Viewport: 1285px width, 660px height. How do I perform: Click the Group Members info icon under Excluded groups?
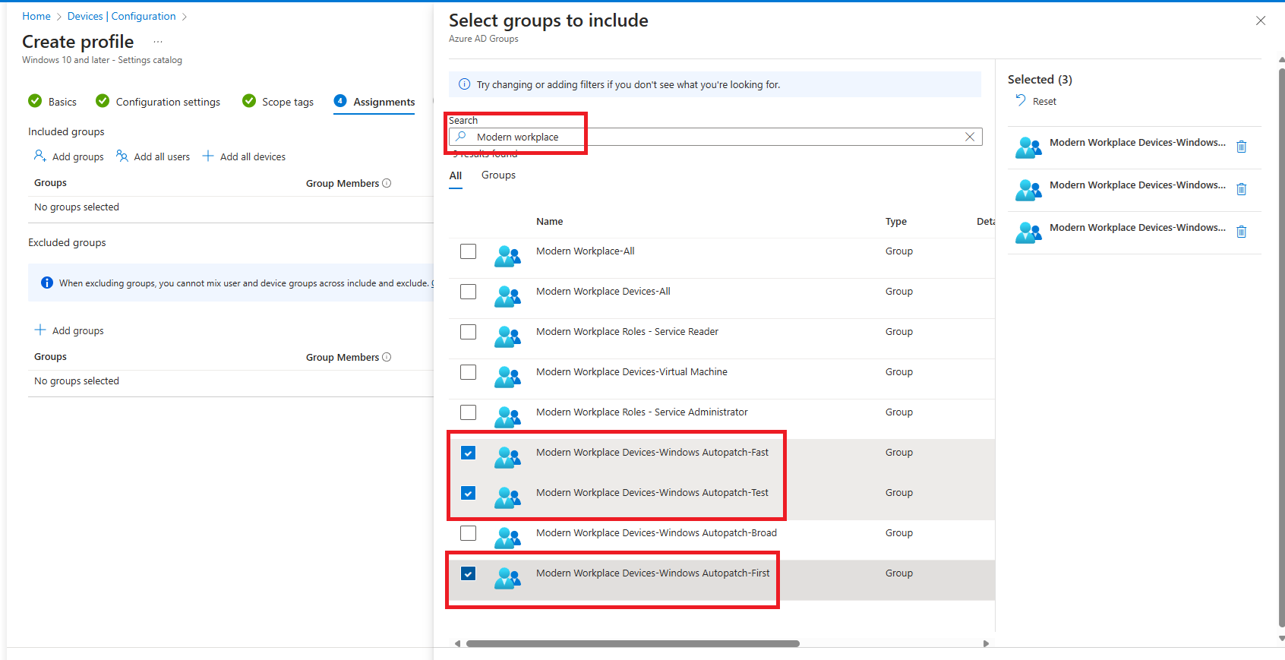[x=387, y=357]
